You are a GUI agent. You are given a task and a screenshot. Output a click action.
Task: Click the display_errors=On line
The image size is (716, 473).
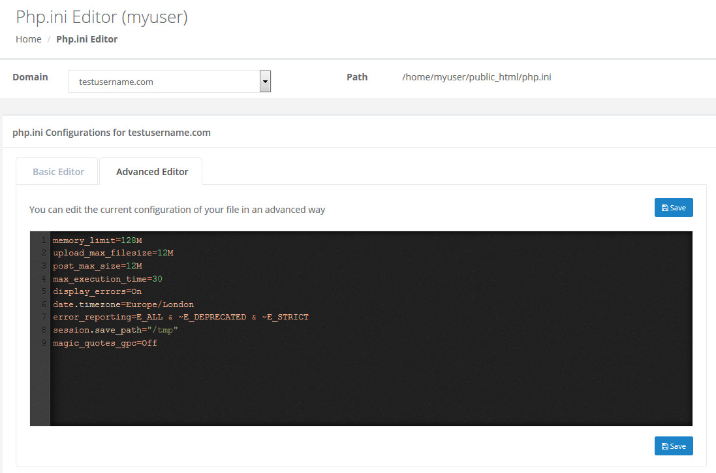97,291
